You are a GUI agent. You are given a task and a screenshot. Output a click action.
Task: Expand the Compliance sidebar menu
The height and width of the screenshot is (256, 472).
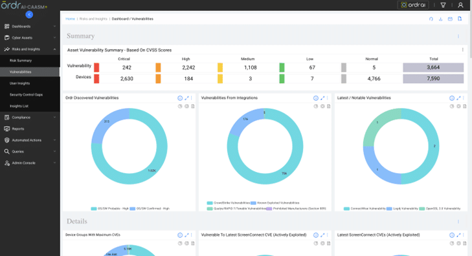30,118
